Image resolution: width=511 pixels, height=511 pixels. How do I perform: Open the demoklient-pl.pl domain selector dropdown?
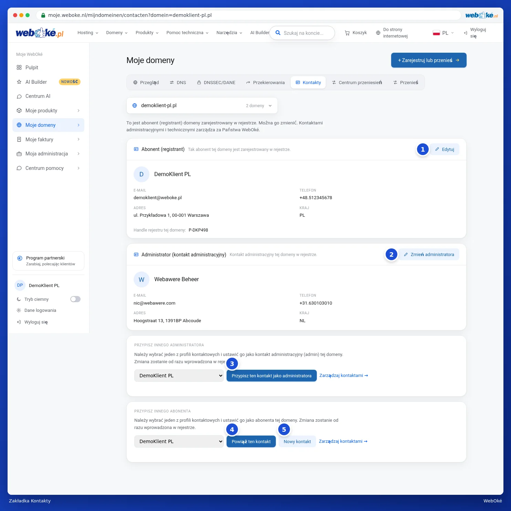point(202,105)
